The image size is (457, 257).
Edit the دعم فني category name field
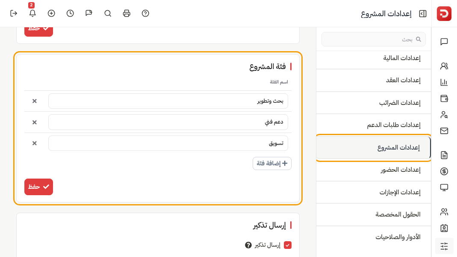[x=168, y=122]
